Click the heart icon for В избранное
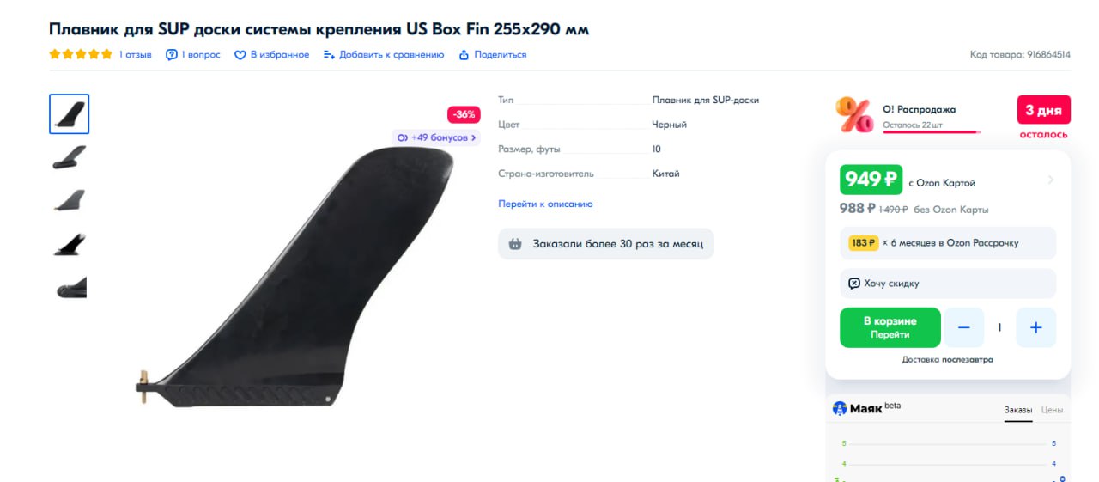 240,55
